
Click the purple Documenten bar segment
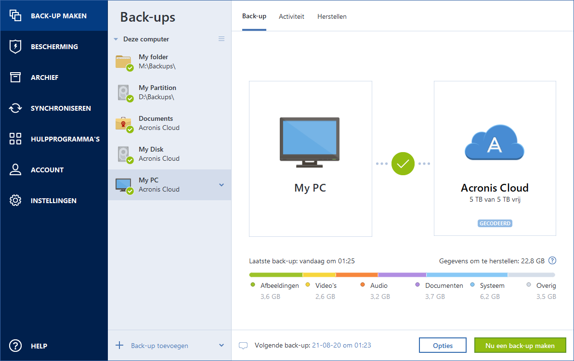pos(402,275)
